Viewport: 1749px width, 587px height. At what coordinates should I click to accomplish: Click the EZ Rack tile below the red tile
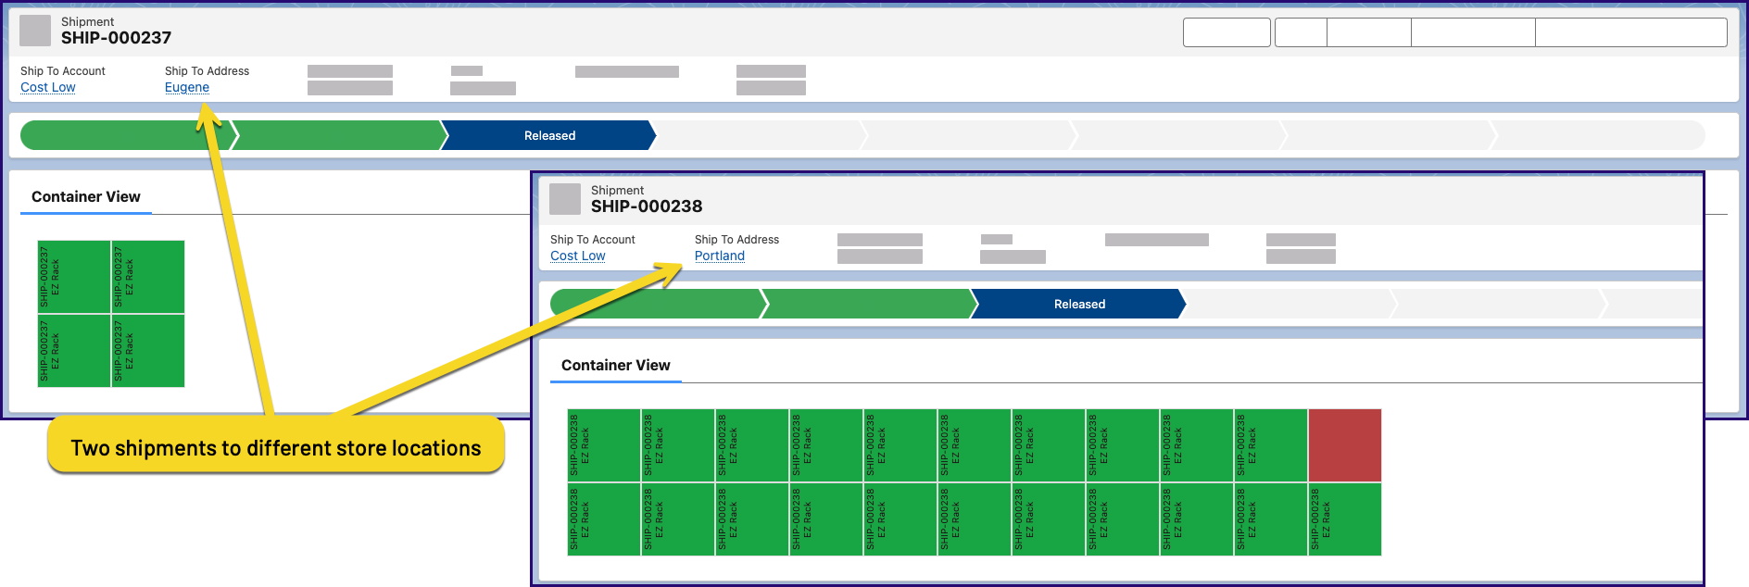click(1345, 519)
